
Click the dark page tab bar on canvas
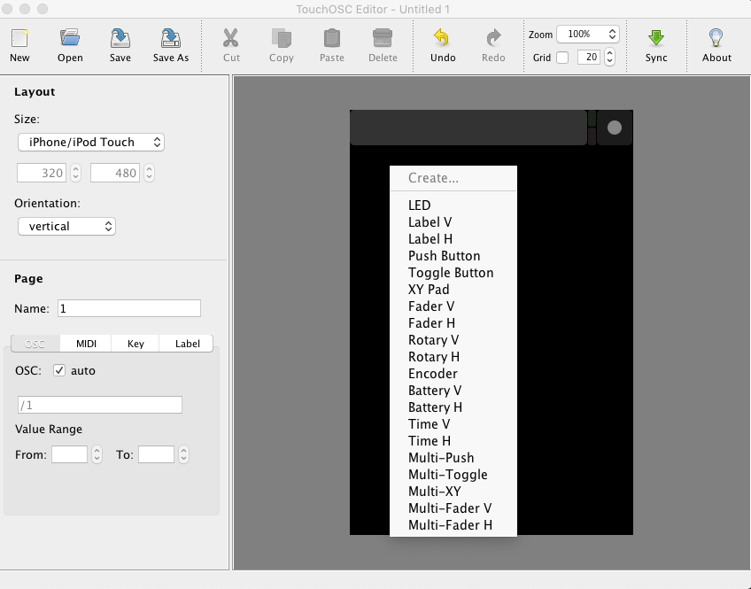coord(468,128)
